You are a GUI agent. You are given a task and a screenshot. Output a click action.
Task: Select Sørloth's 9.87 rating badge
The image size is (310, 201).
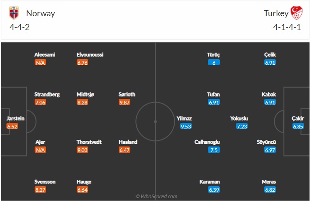124,103
